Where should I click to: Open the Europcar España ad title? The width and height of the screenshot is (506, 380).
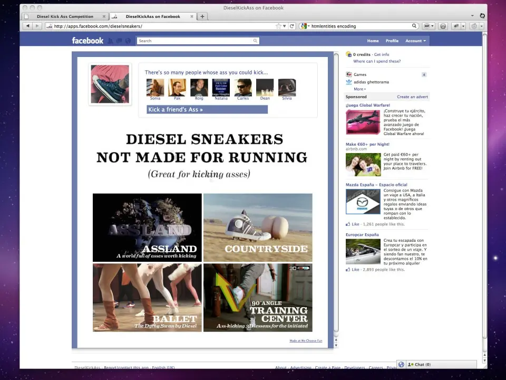point(362,235)
